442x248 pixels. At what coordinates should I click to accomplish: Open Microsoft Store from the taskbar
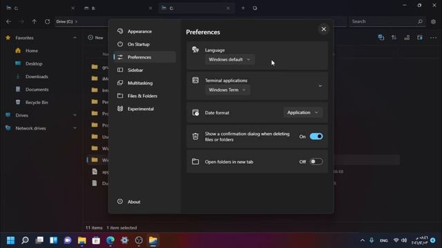tap(96, 240)
